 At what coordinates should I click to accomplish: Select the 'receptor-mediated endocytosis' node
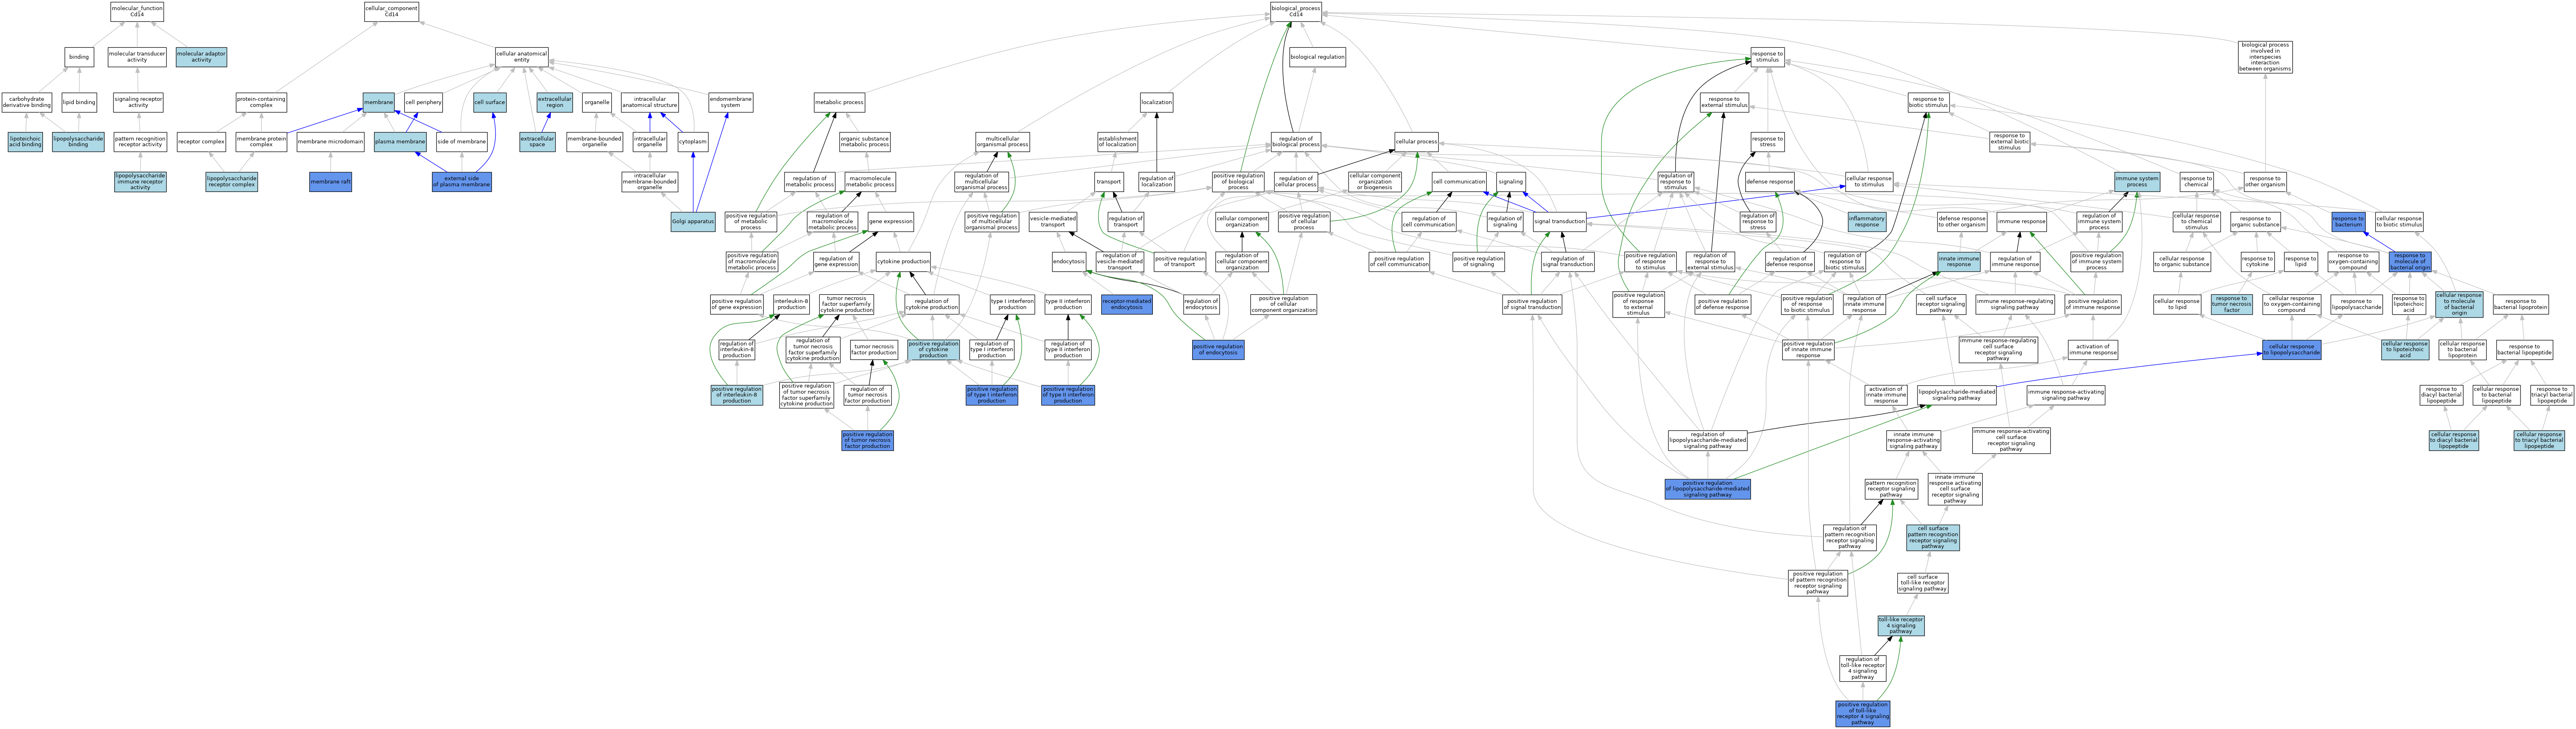coord(1126,304)
